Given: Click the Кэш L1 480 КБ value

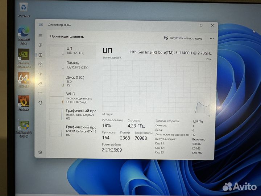Looking at the screenshot, I should pos(196,144).
